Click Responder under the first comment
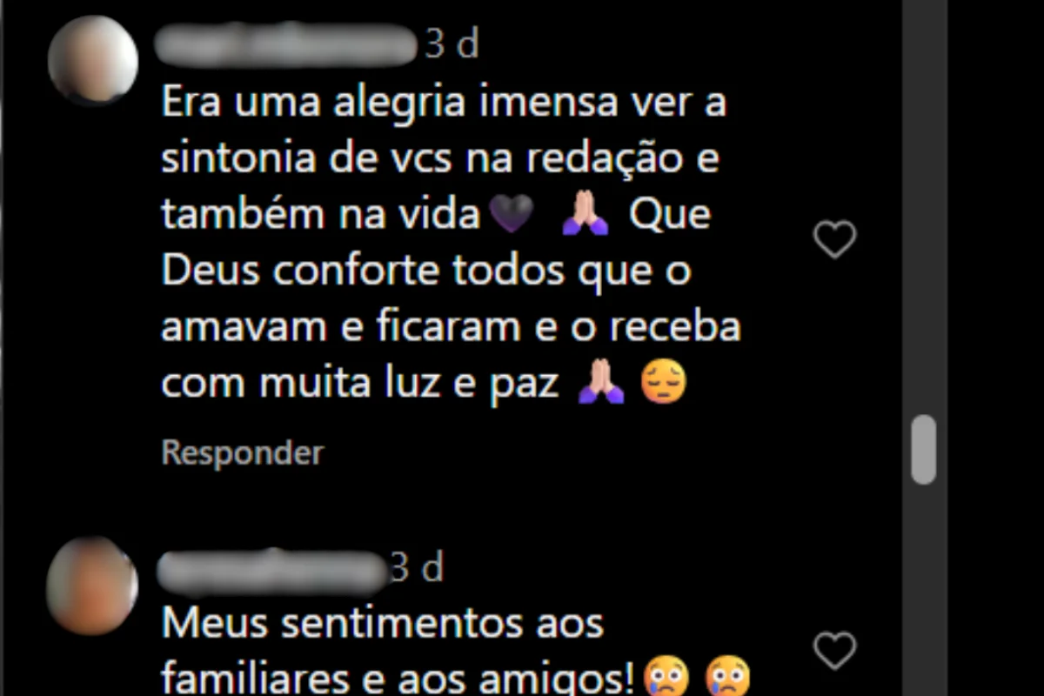 click(x=243, y=452)
